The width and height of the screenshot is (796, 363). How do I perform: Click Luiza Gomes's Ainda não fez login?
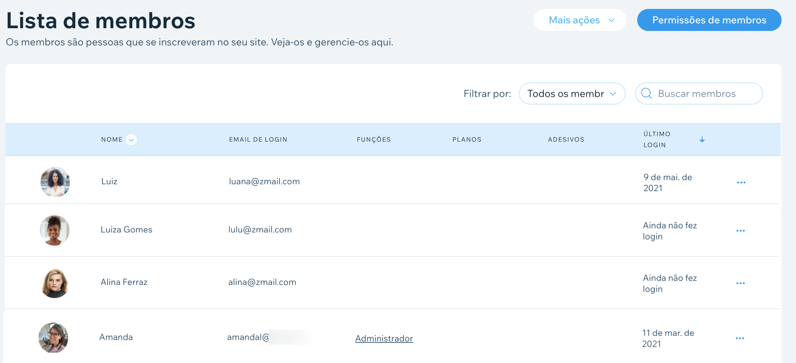pos(670,231)
